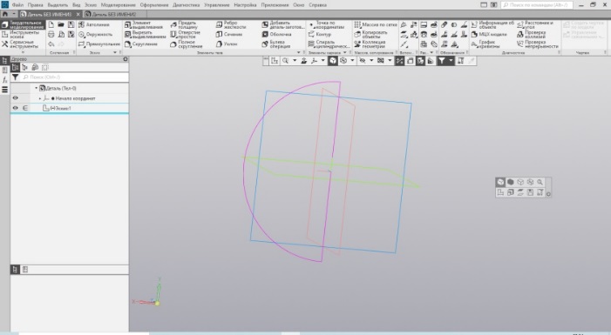This screenshot has height=335, width=611.
Task: Select the Уклон tool
Action: click(x=227, y=44)
